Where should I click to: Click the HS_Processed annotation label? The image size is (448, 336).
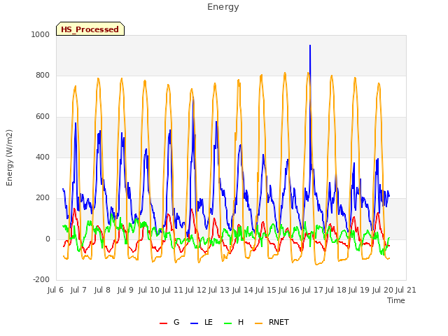pos(90,29)
